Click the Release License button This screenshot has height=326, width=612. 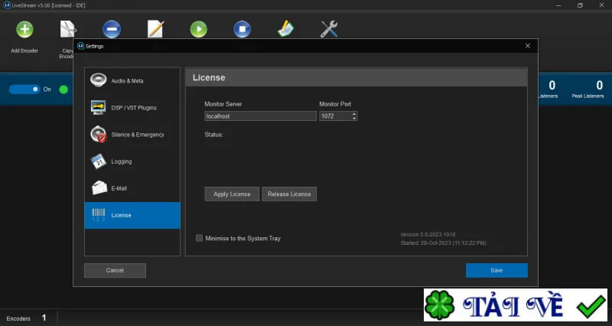289,194
